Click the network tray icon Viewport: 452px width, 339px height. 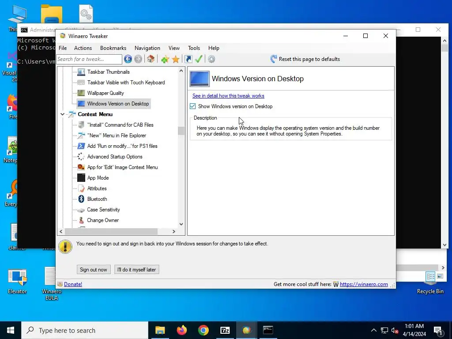[x=384, y=330]
